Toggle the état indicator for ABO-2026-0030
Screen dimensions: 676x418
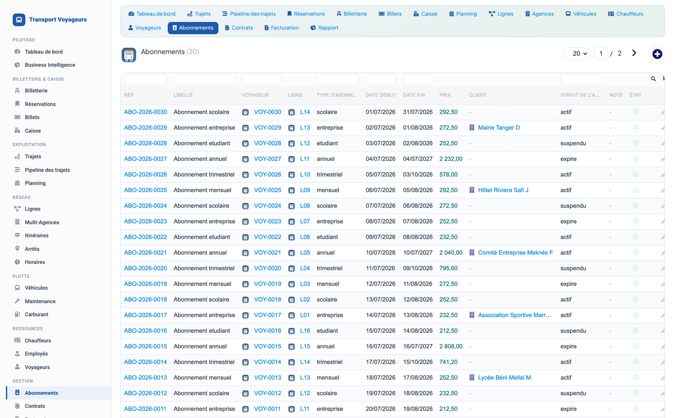coord(635,112)
